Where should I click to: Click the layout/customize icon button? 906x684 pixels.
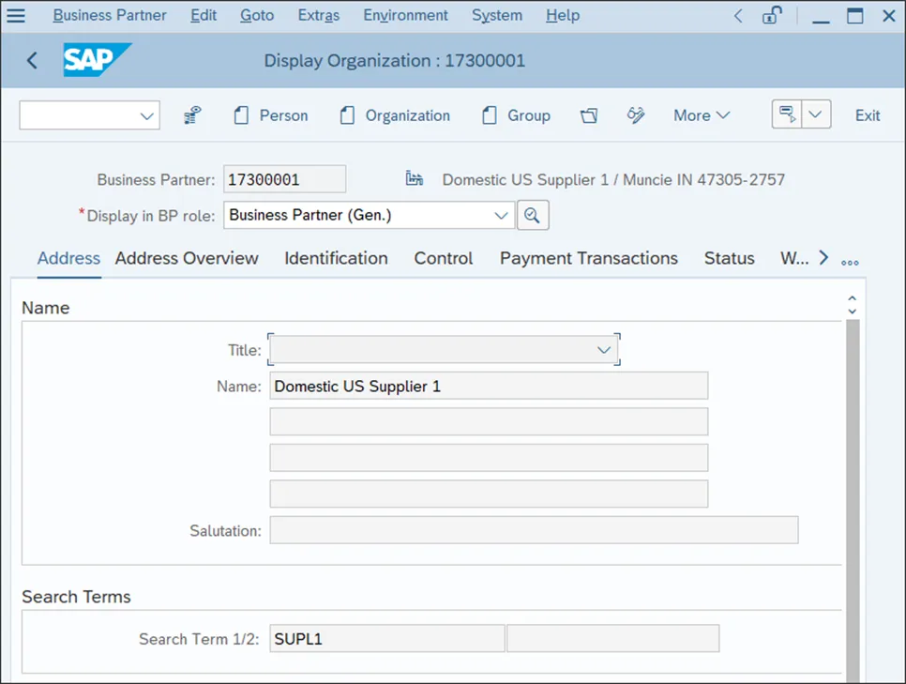point(786,114)
